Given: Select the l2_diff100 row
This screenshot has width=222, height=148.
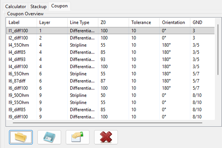Looking at the screenshot, I should [22, 38].
